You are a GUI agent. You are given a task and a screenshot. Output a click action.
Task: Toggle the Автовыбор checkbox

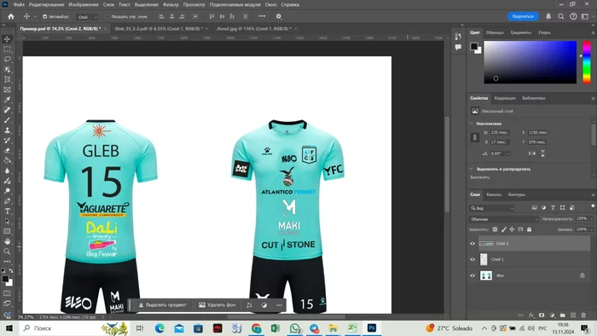click(45, 17)
